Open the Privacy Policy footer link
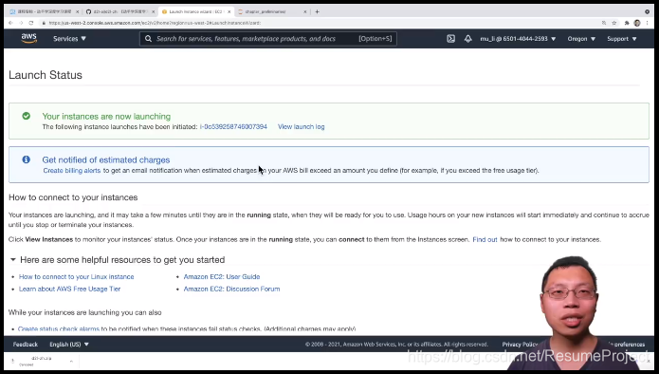The image size is (659, 374). point(520,345)
